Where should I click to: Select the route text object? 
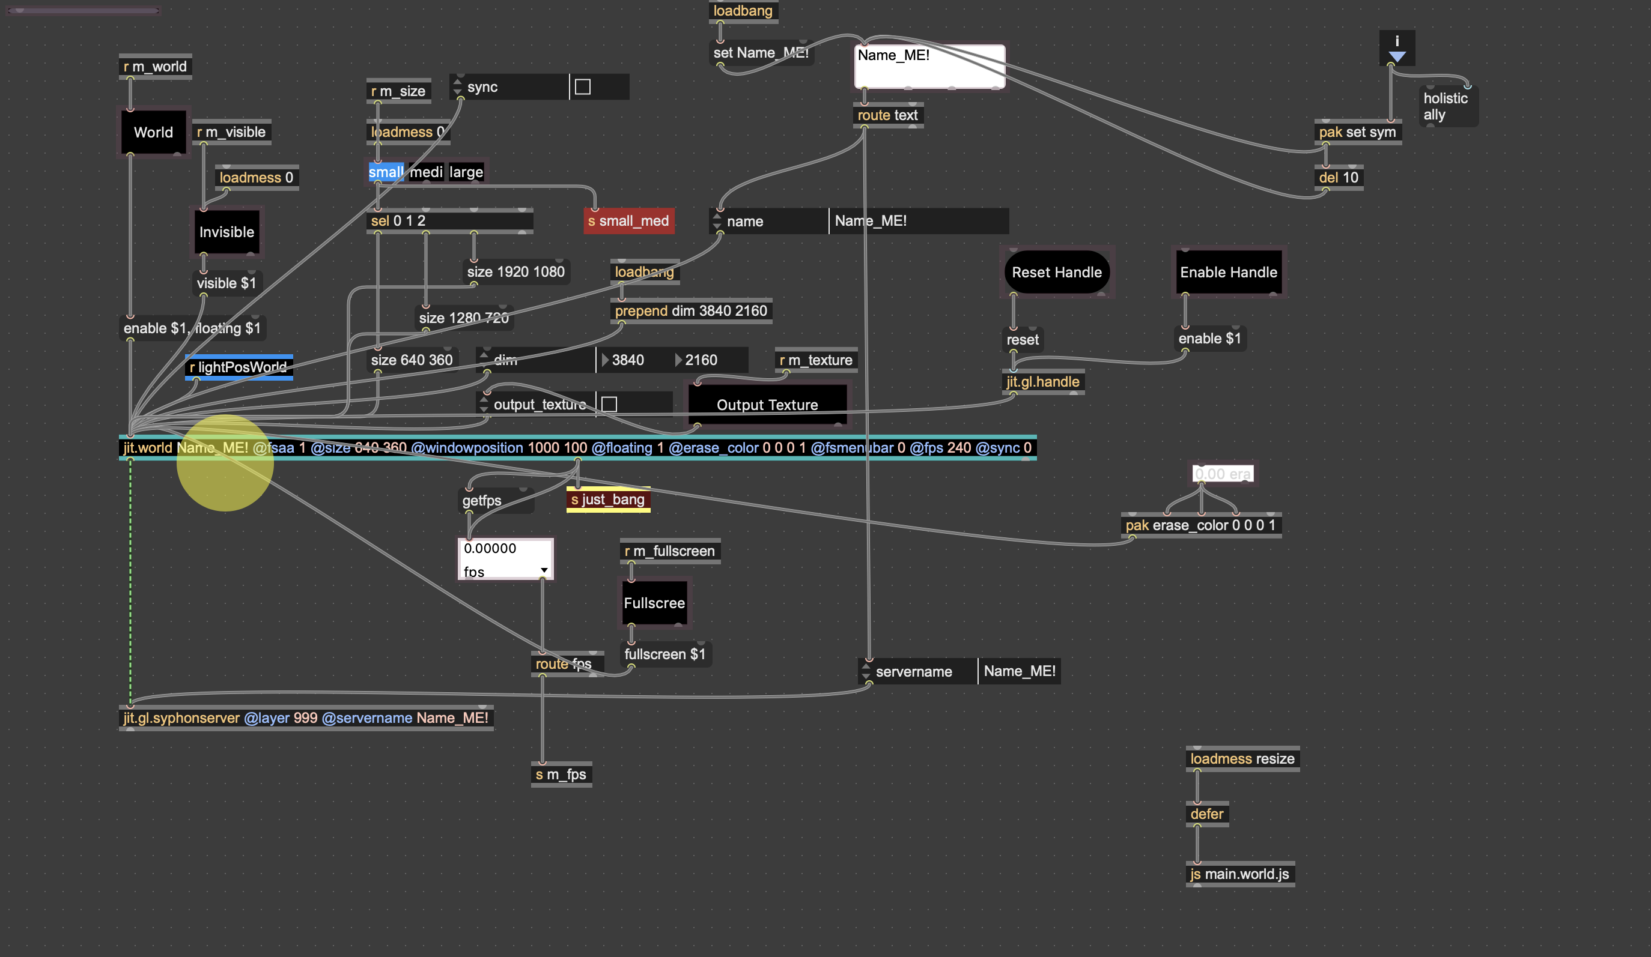coord(888,115)
